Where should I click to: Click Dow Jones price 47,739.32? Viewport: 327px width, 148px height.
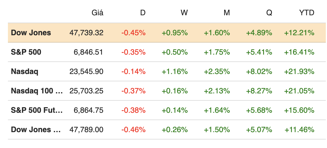(86, 33)
